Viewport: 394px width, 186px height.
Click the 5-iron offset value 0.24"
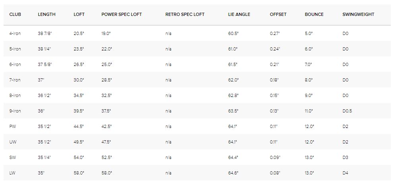coord(275,49)
